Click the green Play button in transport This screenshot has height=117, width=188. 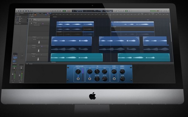pos(64,11)
